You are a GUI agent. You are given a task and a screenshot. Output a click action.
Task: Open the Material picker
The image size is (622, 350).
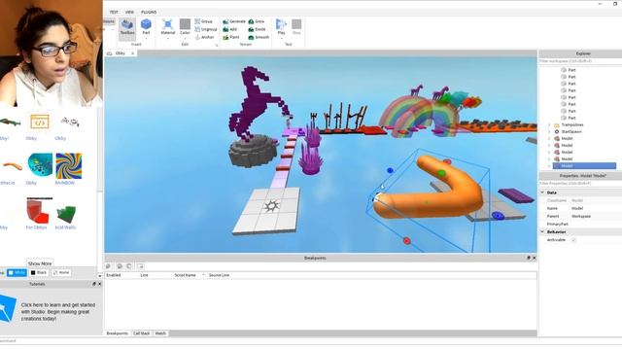pos(168,26)
